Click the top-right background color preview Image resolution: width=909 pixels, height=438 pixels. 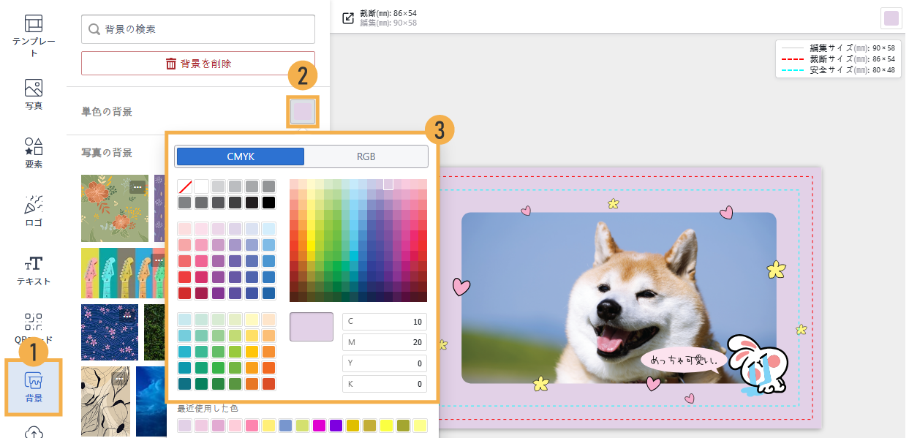(891, 18)
